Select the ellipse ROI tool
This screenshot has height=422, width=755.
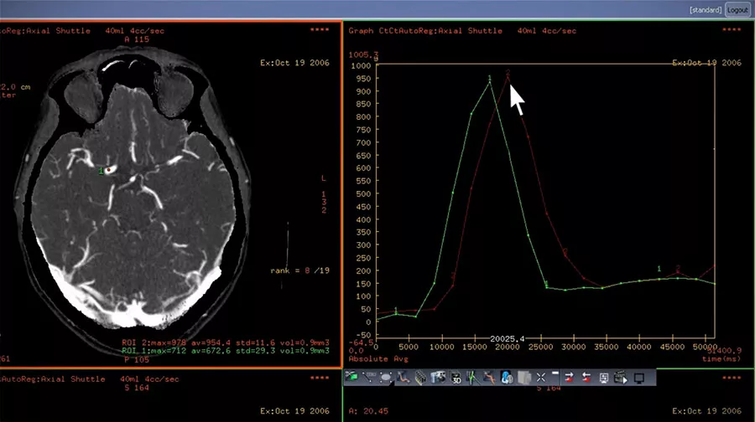[x=386, y=378]
